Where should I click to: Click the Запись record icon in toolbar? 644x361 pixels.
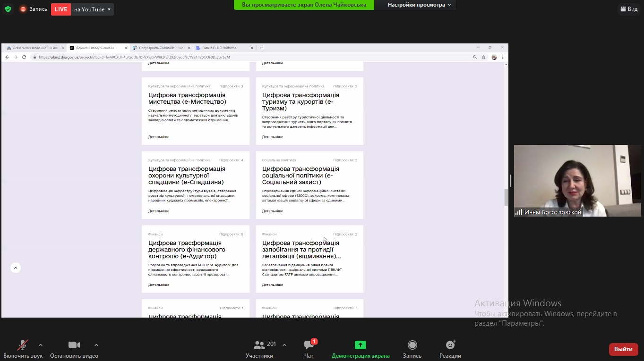[412, 345]
